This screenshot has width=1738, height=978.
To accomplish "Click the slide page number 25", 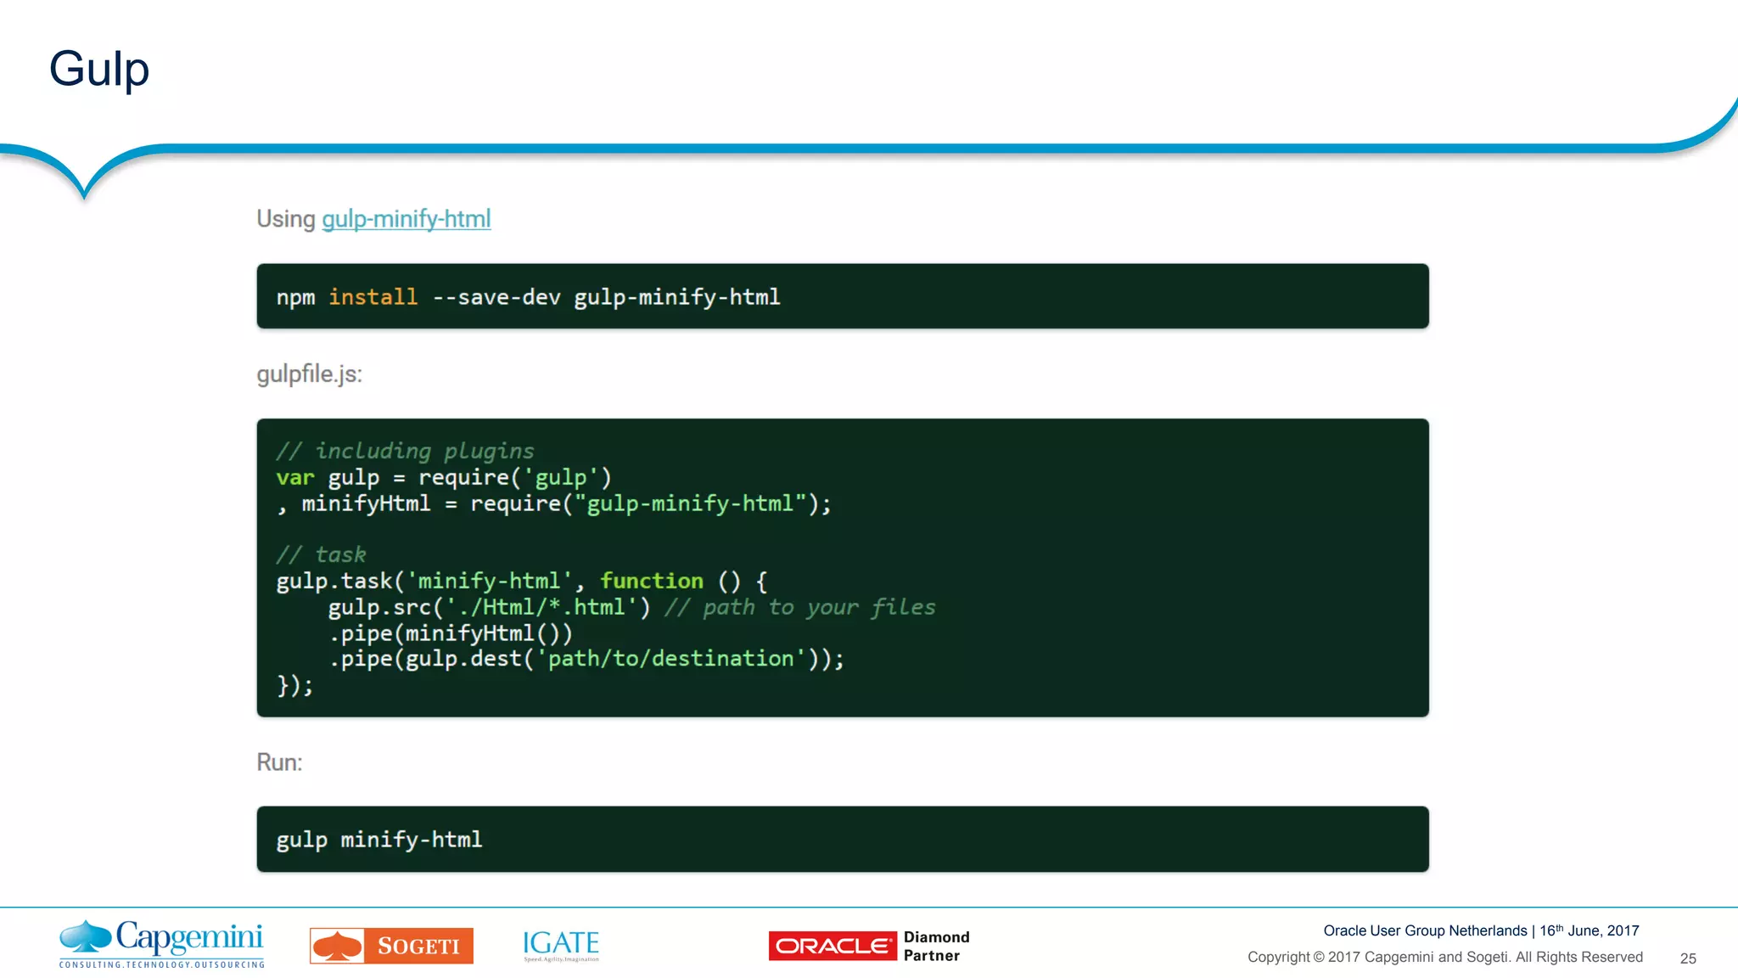I will click(1687, 958).
